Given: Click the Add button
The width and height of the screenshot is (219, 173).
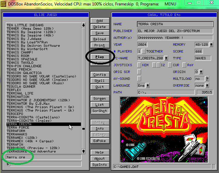Looking at the screenshot, I should (x=100, y=21).
